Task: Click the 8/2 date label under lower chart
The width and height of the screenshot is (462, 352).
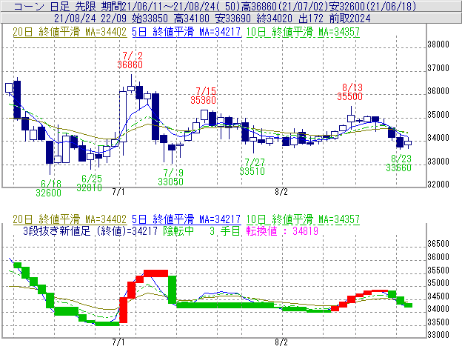Action: click(281, 342)
